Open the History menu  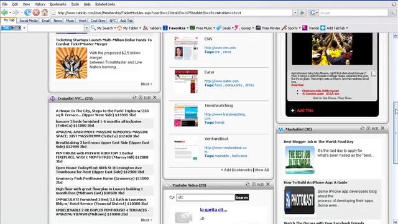pyautogui.click(x=40, y=4)
